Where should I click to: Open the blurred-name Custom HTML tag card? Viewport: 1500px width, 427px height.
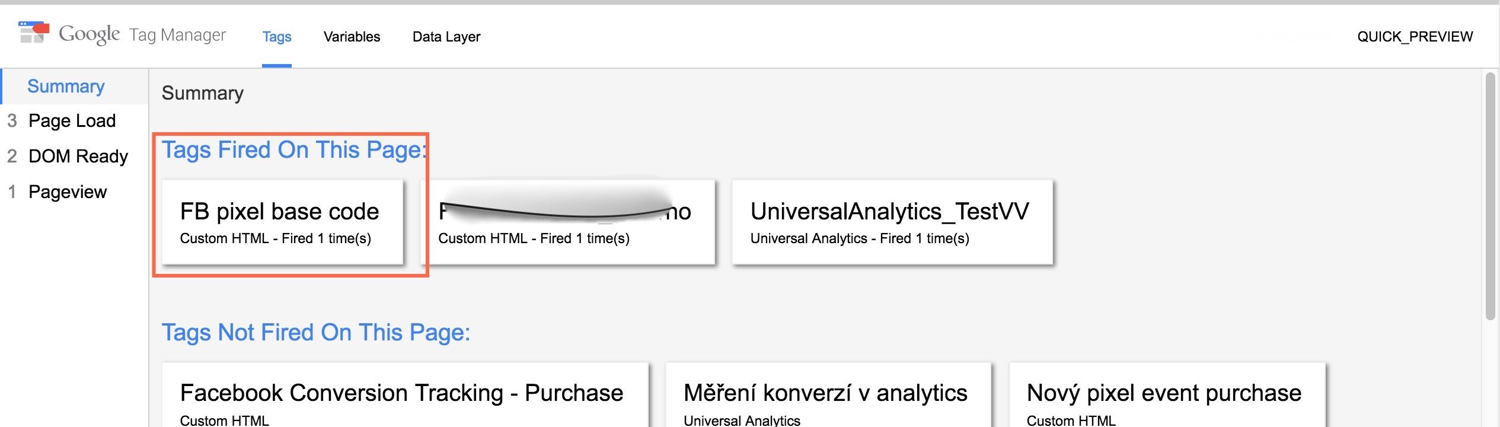tap(568, 222)
